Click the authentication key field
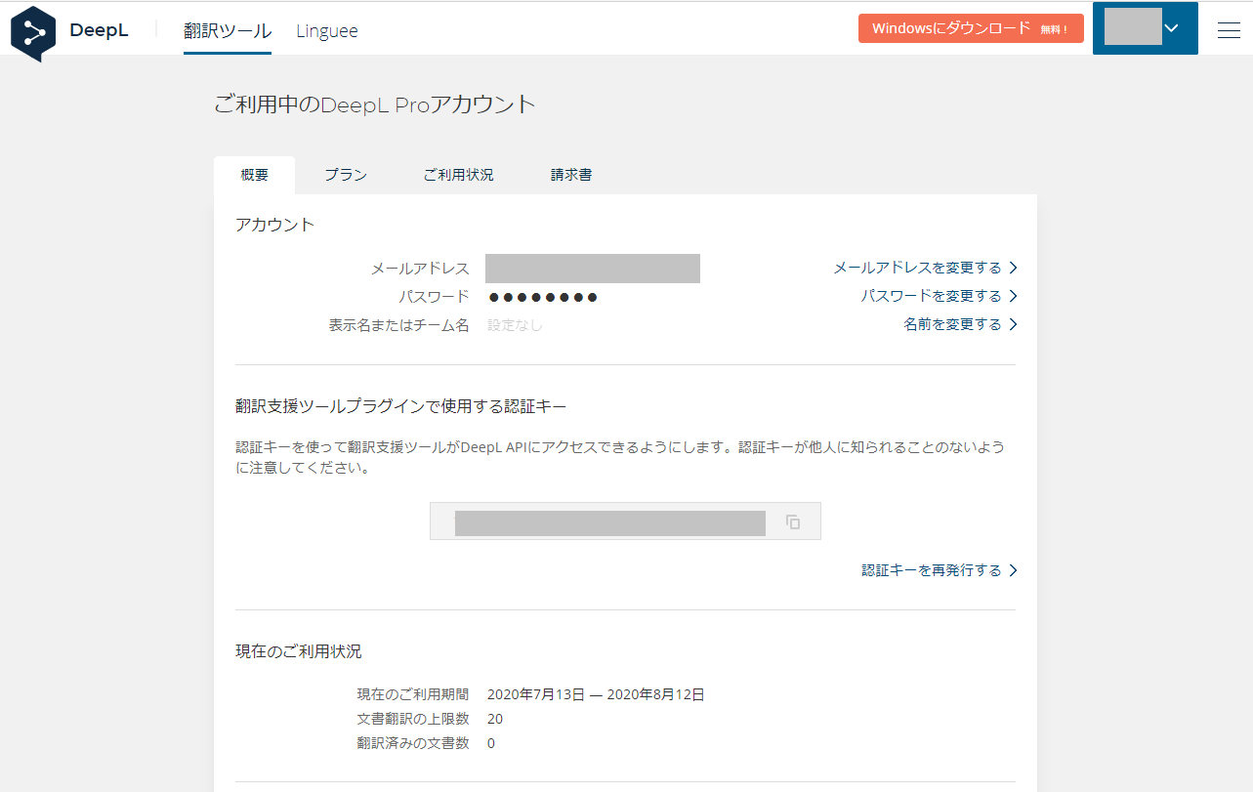The width and height of the screenshot is (1253, 792). coord(609,522)
